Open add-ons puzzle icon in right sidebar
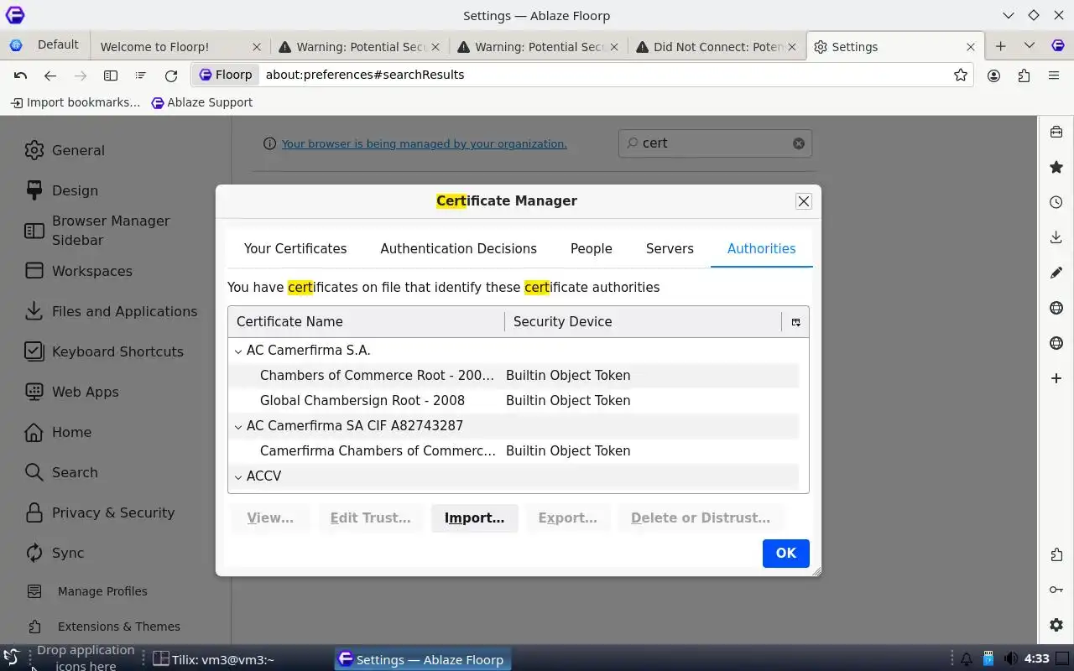This screenshot has height=671, width=1074. click(1056, 554)
